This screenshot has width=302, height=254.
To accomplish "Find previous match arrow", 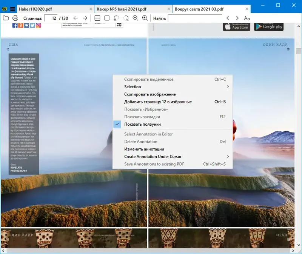I will 228,18.
